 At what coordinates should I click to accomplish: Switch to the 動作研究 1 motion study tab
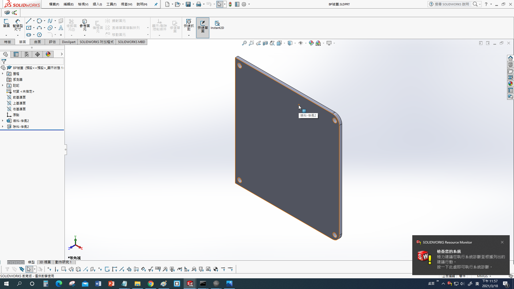point(63,262)
